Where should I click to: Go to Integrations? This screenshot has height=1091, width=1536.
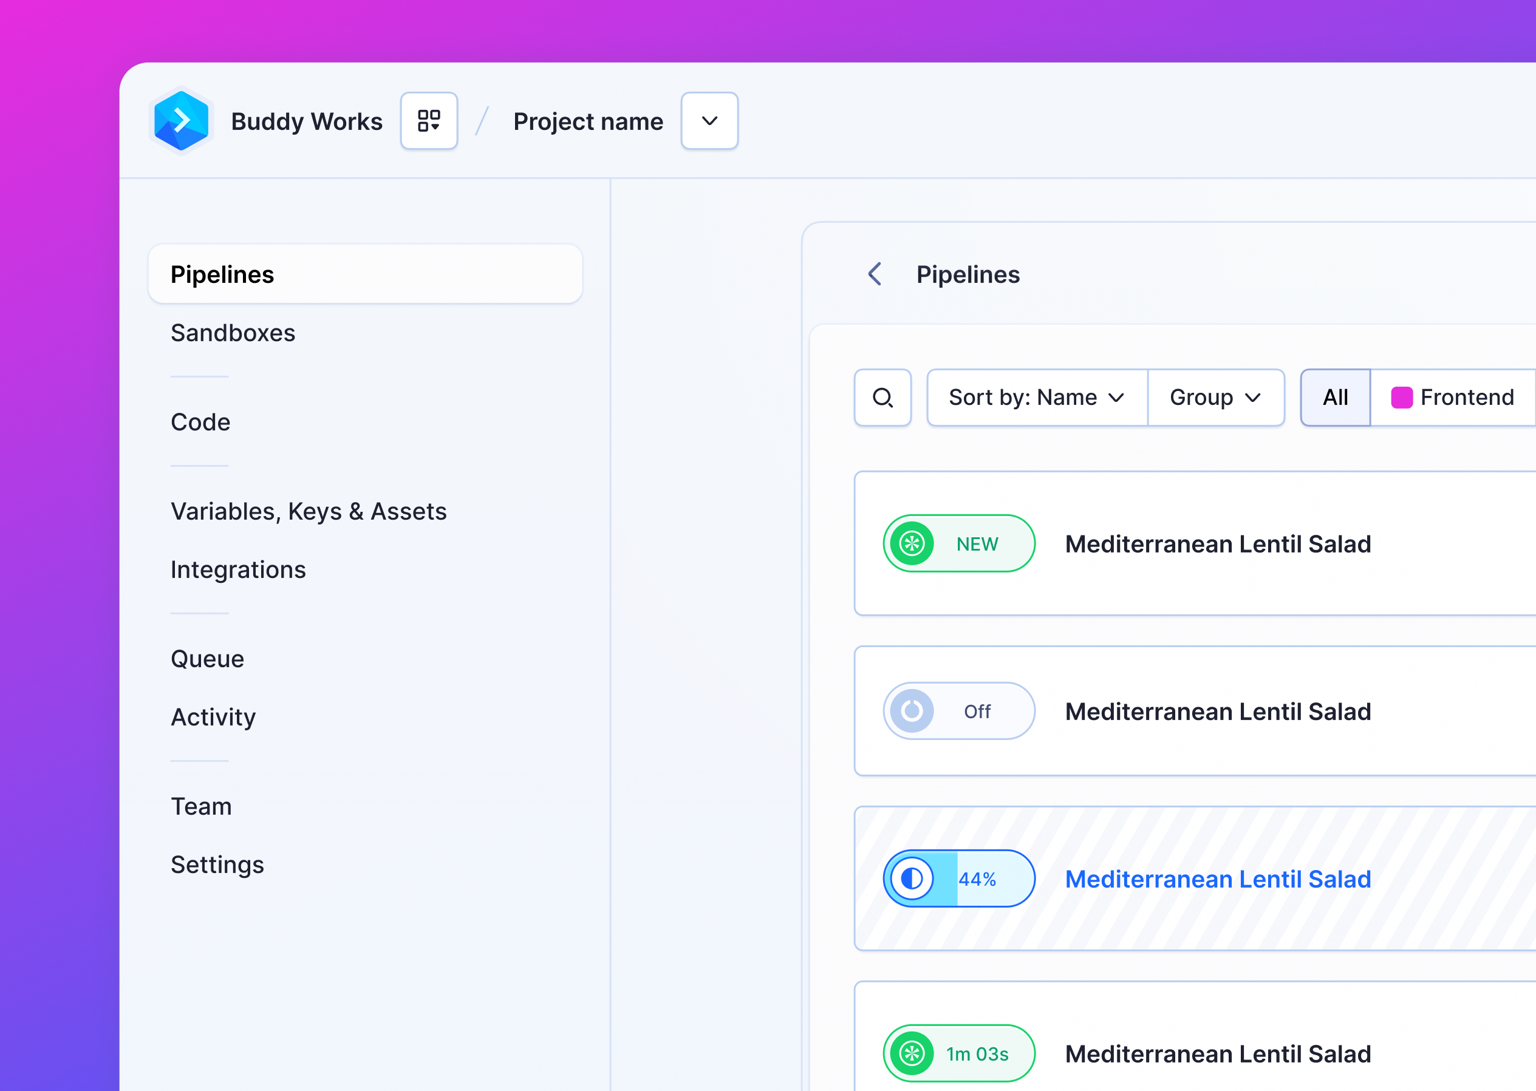(238, 569)
